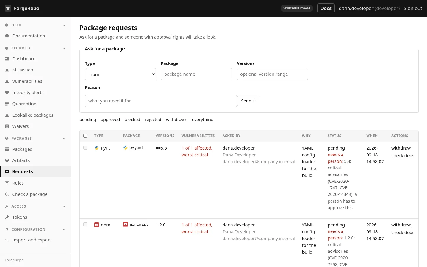Sign out of the account
The height and width of the screenshot is (267, 427).
click(413, 8)
